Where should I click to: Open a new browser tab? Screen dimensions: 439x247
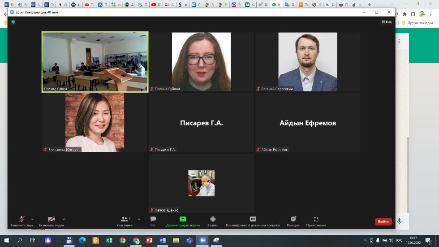[369, 4]
